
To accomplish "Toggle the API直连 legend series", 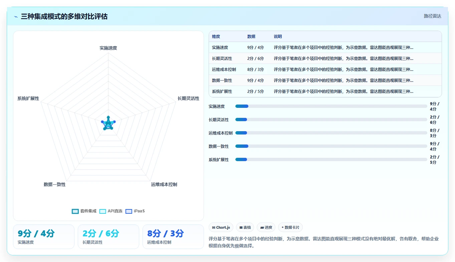I will point(111,211).
